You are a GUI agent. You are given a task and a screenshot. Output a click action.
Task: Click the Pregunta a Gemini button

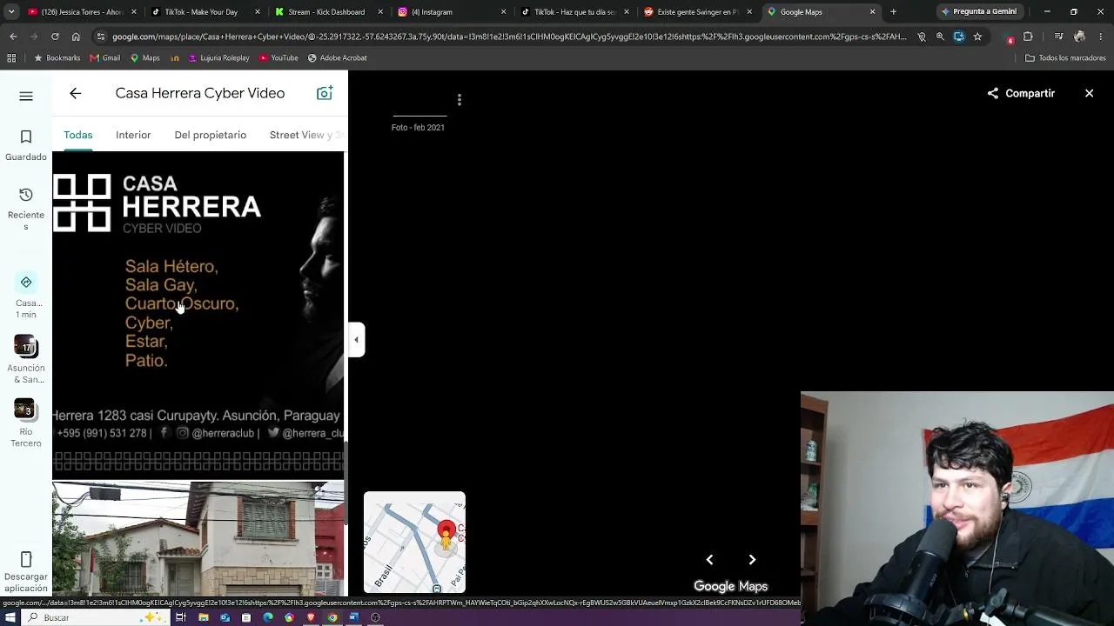click(978, 12)
